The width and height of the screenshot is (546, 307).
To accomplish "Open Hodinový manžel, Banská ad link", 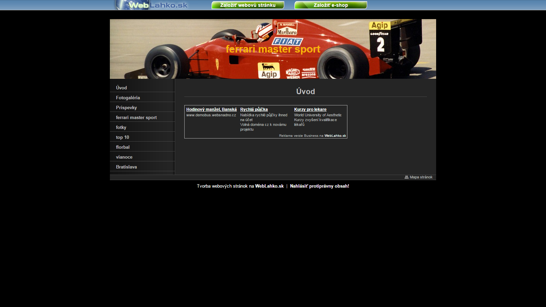I will point(211,109).
